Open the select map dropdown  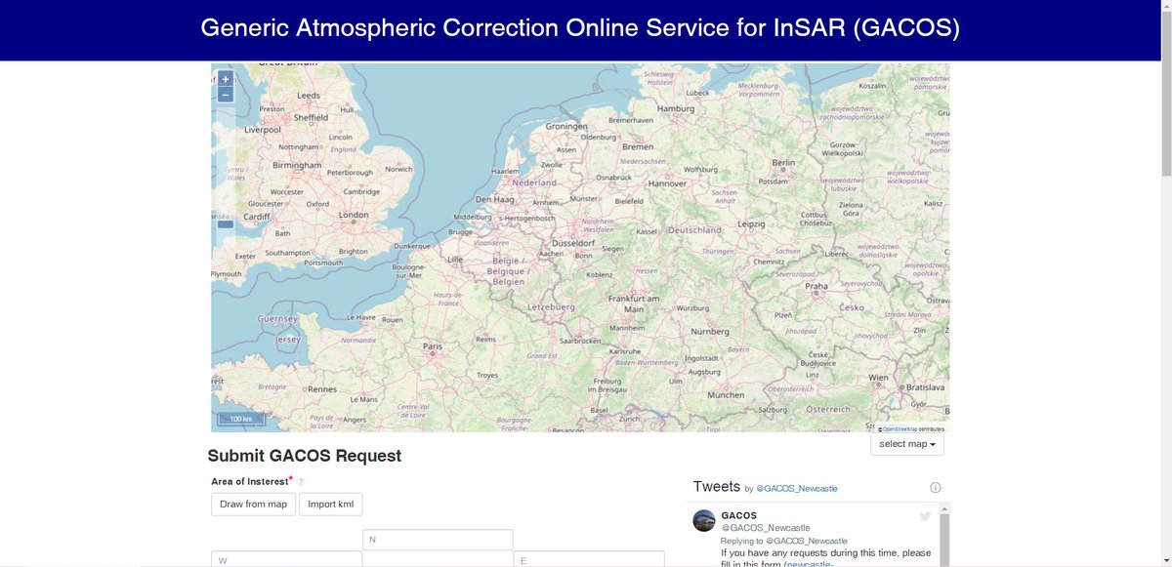(x=907, y=444)
